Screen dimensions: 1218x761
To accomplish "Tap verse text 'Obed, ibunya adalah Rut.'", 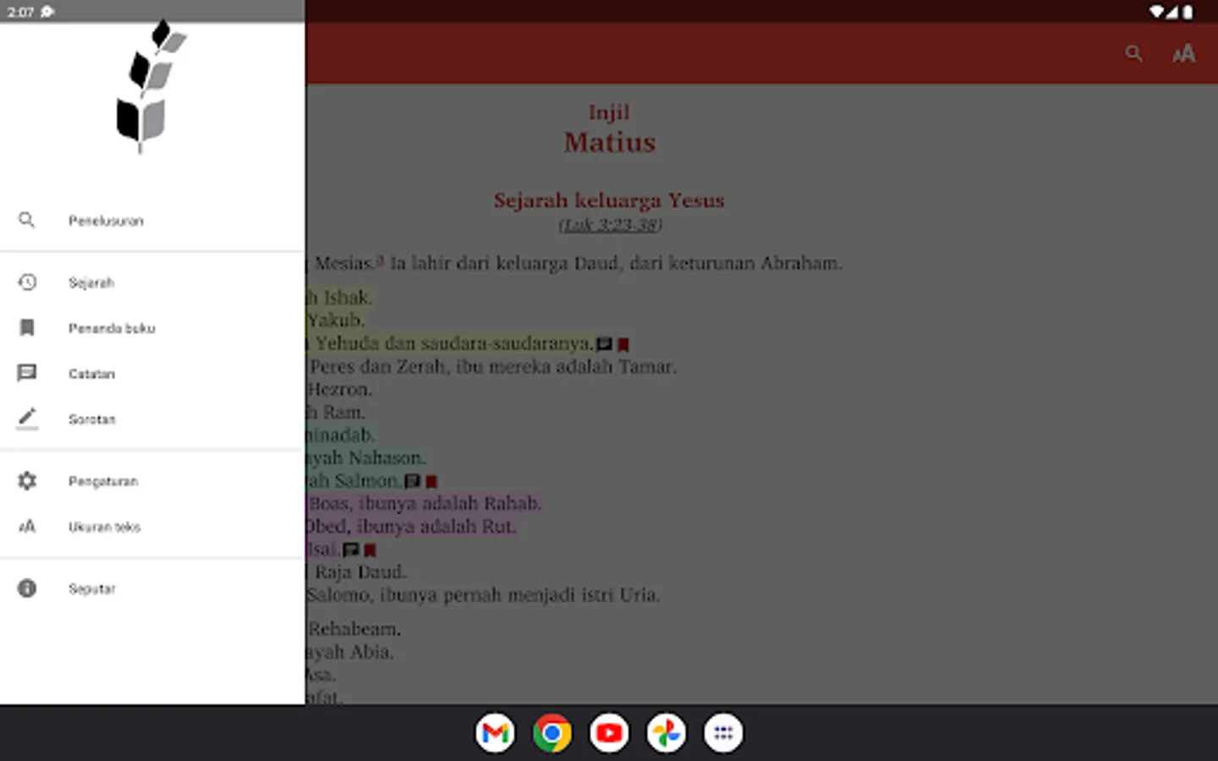I will point(411,527).
